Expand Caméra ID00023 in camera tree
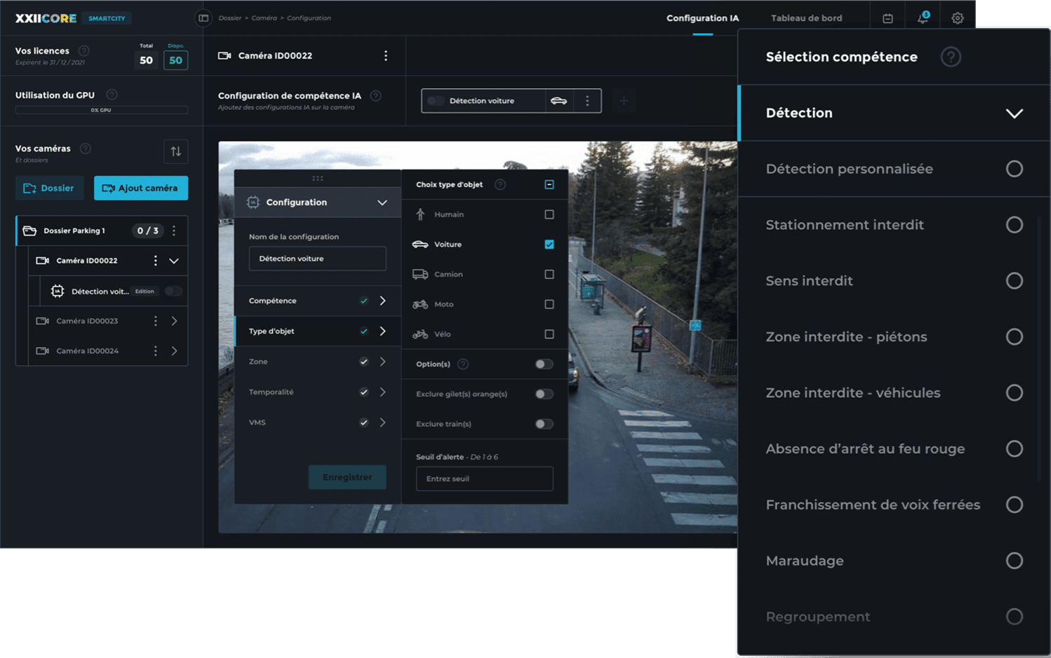1051x658 pixels. click(x=174, y=321)
